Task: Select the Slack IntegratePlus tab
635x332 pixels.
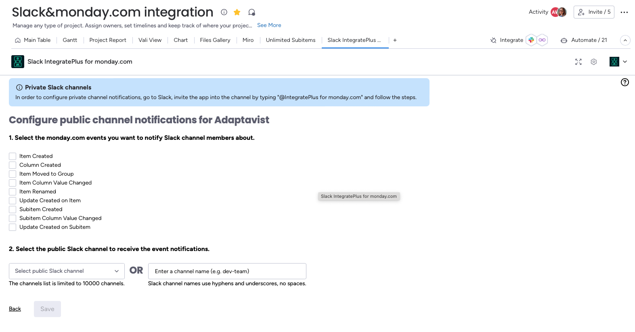Action: pyautogui.click(x=354, y=40)
